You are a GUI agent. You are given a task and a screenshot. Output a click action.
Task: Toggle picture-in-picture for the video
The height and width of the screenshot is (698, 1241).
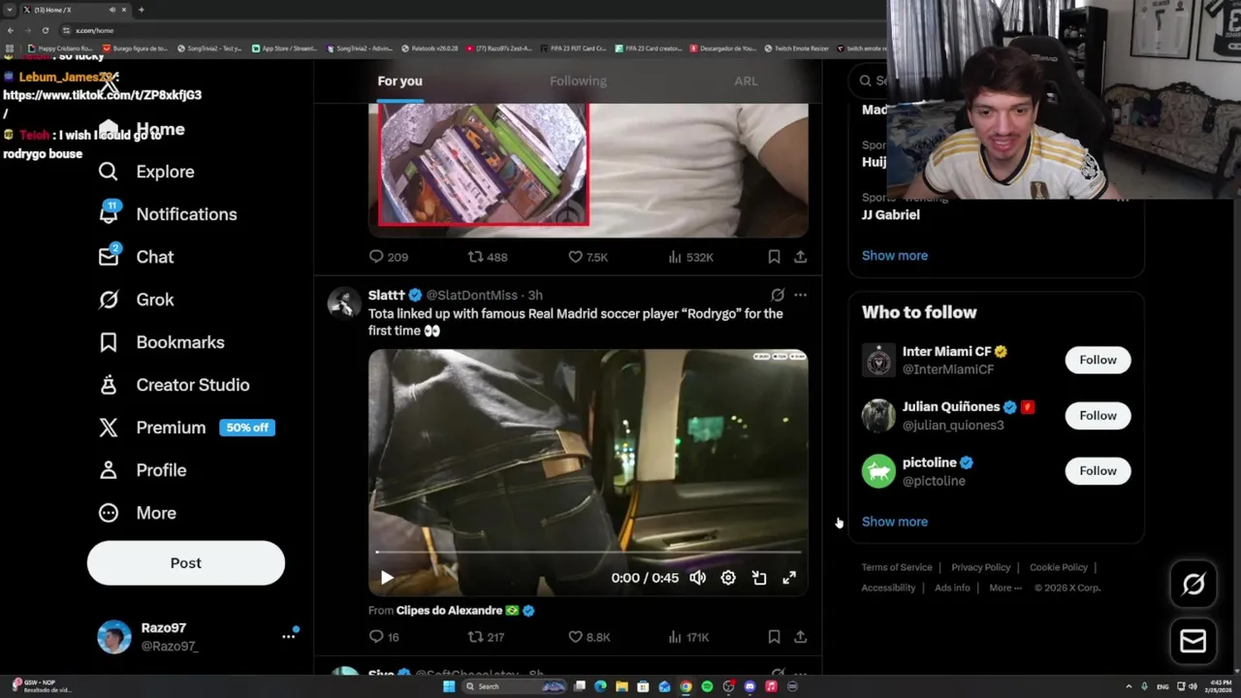(x=759, y=578)
